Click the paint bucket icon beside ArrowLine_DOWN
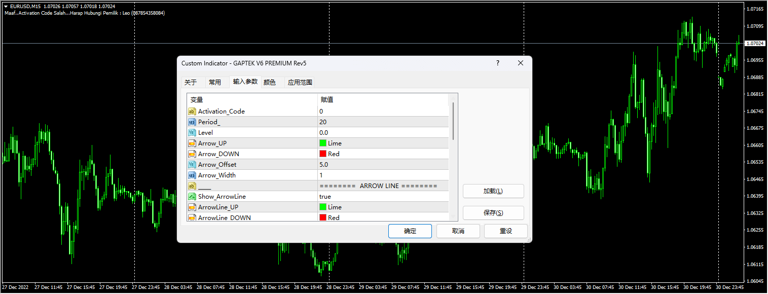Image resolution: width=768 pixels, height=294 pixels. tap(192, 217)
